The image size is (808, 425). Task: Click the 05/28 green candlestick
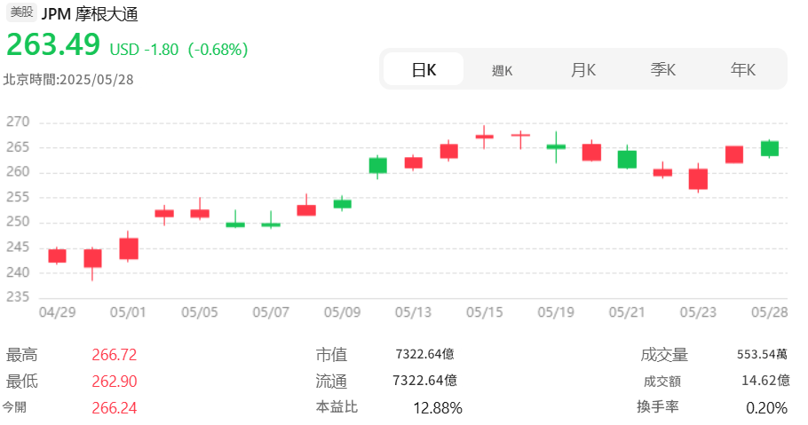click(x=769, y=148)
